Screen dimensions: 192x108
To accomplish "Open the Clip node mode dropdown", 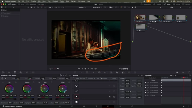I will [172, 7].
